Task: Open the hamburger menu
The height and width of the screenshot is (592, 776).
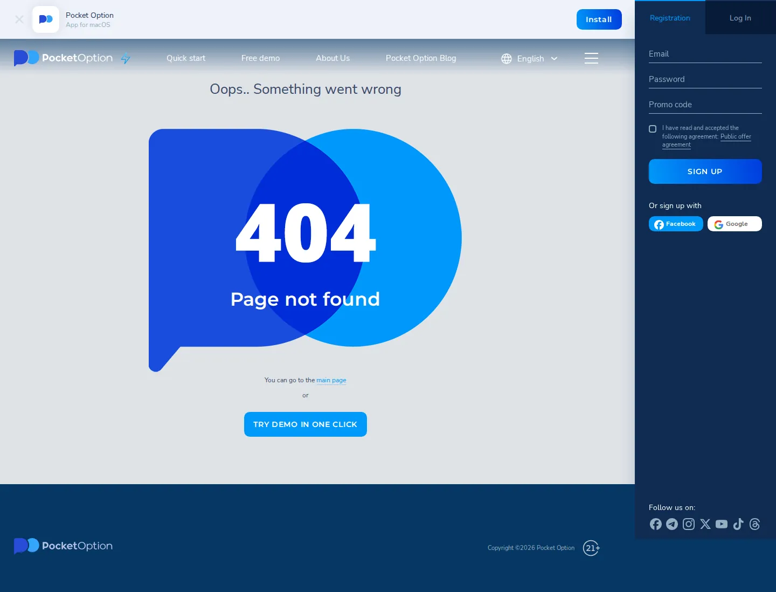Action: pyautogui.click(x=591, y=58)
